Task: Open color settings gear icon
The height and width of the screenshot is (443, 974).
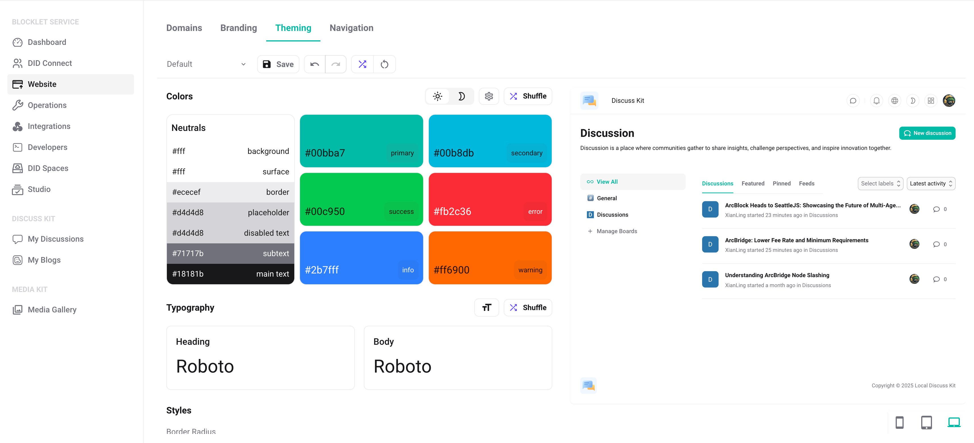Action: coord(488,96)
